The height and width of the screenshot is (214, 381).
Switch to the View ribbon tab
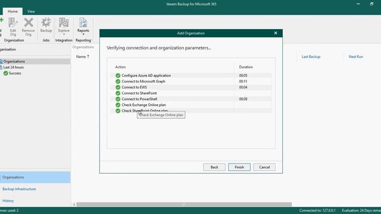pyautogui.click(x=31, y=11)
